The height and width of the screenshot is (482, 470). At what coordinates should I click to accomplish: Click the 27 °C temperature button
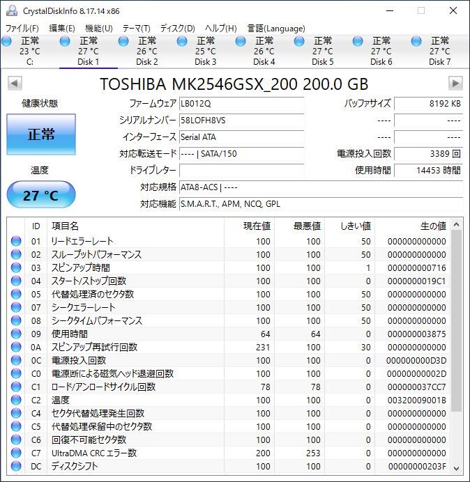click(41, 195)
